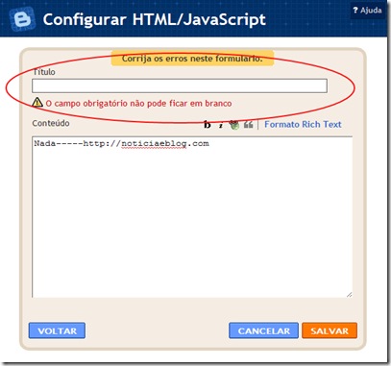Viewport: 391px width, 366px height.
Task: Switch to Formato Rich Text
Action: tap(303, 124)
